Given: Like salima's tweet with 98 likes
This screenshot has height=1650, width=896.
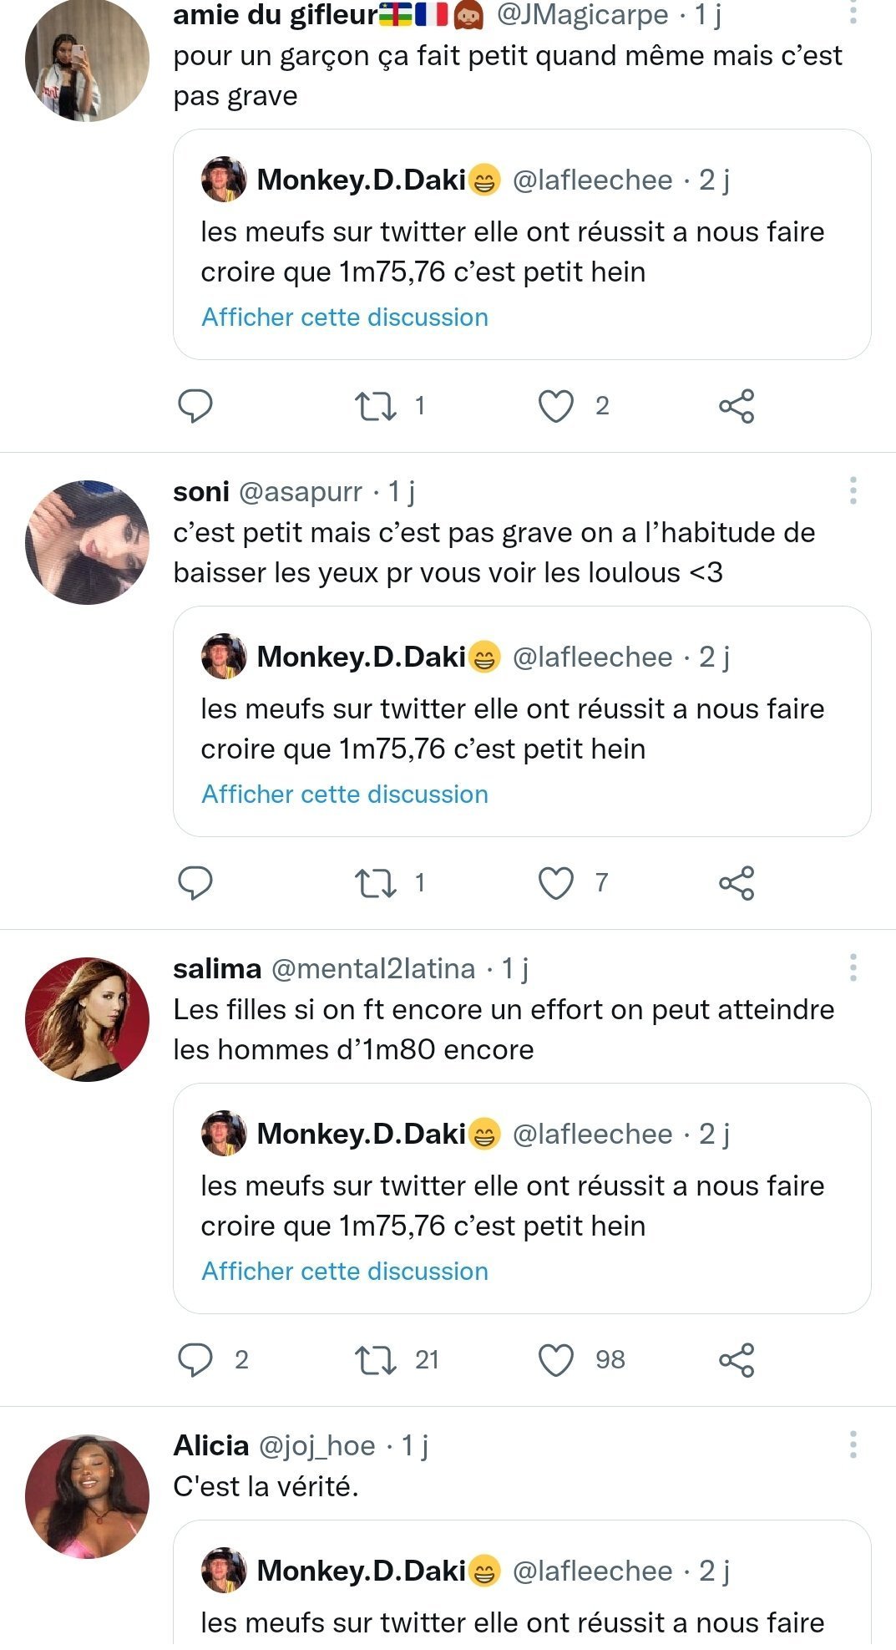Looking at the screenshot, I should click(x=555, y=1360).
